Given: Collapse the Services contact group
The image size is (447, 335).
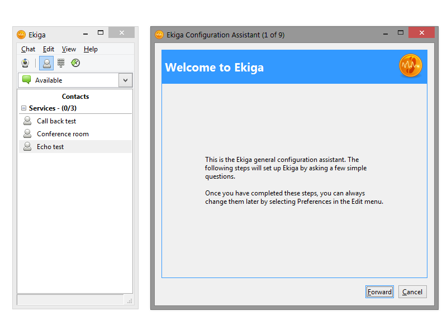Looking at the screenshot, I should click(x=23, y=108).
